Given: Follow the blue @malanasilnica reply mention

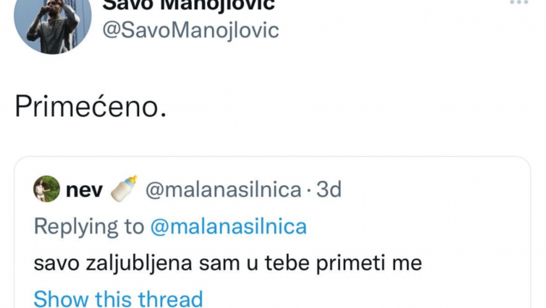Looking at the screenshot, I should pyautogui.click(x=228, y=226).
